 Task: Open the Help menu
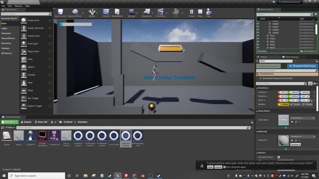(x=27, y=6)
